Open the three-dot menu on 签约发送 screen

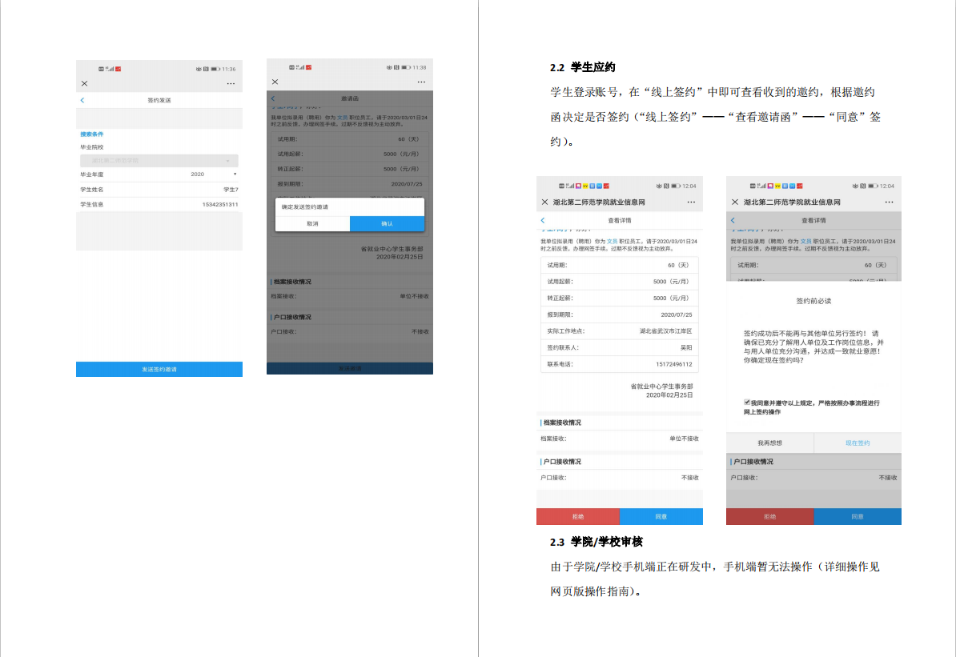[x=231, y=83]
